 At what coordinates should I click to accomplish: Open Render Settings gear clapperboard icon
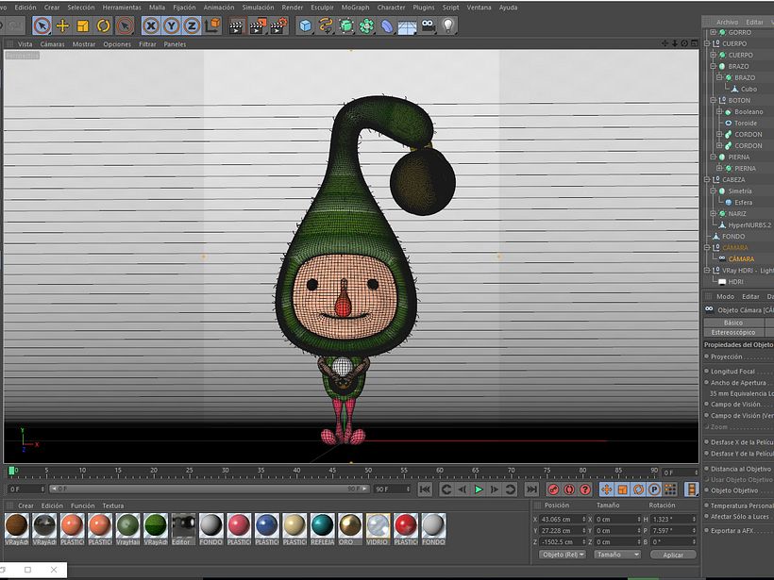pyautogui.click(x=278, y=25)
